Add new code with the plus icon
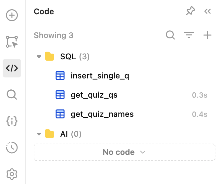222x184 pixels. [207, 35]
